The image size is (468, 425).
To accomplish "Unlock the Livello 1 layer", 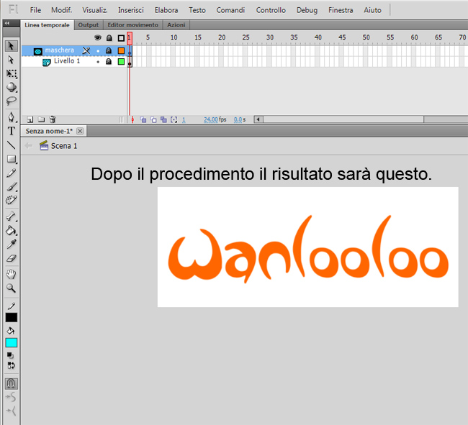I will [109, 61].
